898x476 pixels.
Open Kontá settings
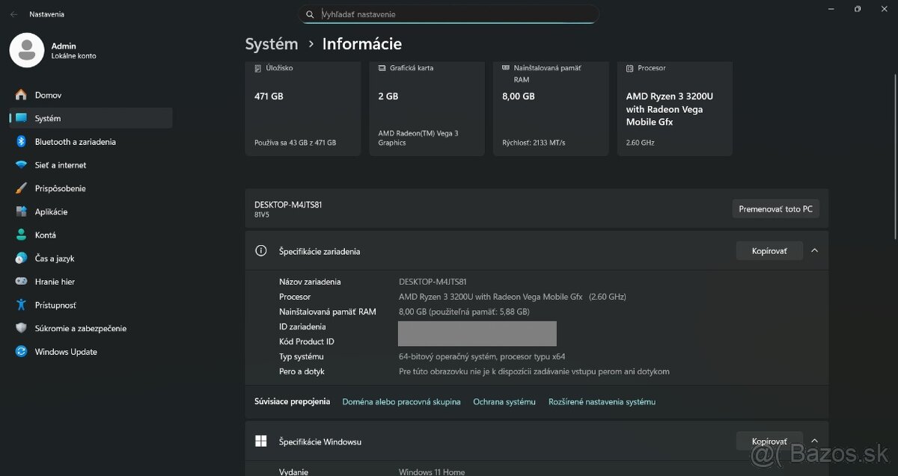point(46,235)
